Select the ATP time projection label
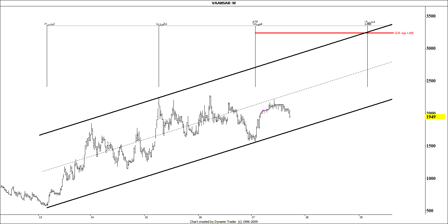Image resolution: width=448 pixels, height=224 pixels. coord(255,22)
